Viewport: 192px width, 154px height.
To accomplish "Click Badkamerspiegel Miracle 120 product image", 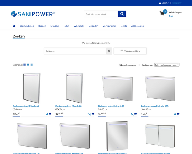I will point(32,136).
